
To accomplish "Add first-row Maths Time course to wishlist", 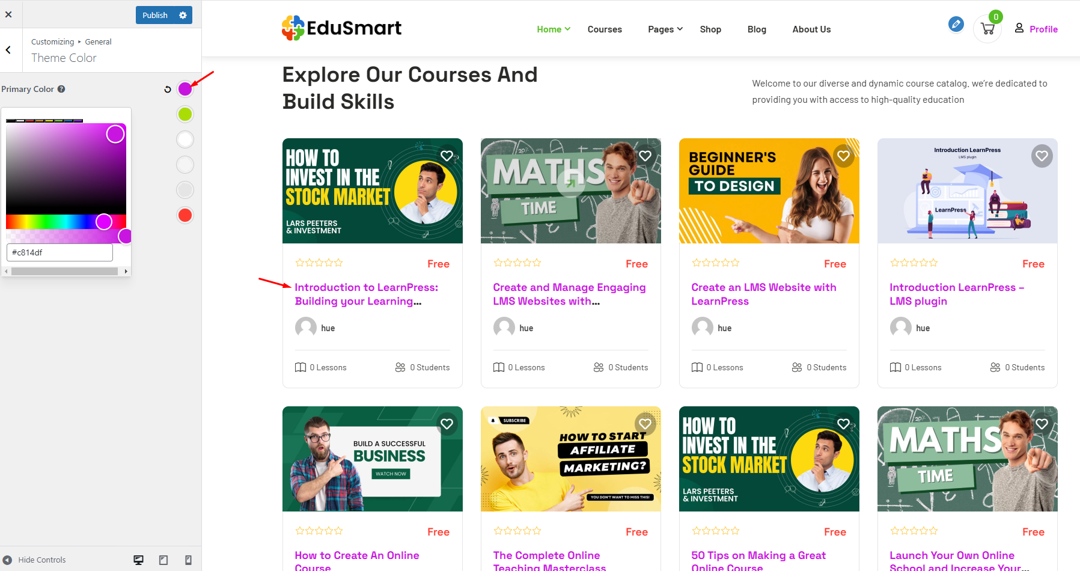I will [645, 156].
